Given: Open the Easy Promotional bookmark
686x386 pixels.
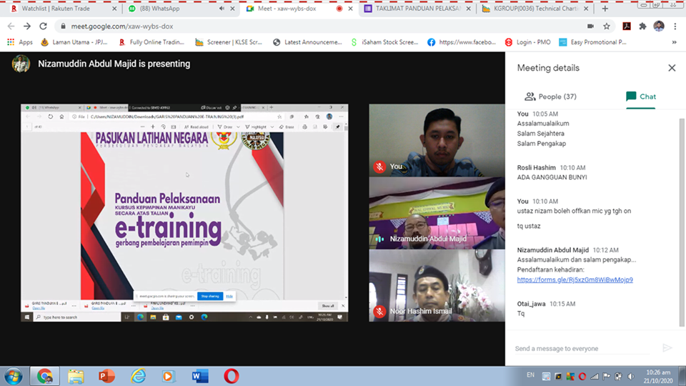Looking at the screenshot, I should (593, 42).
